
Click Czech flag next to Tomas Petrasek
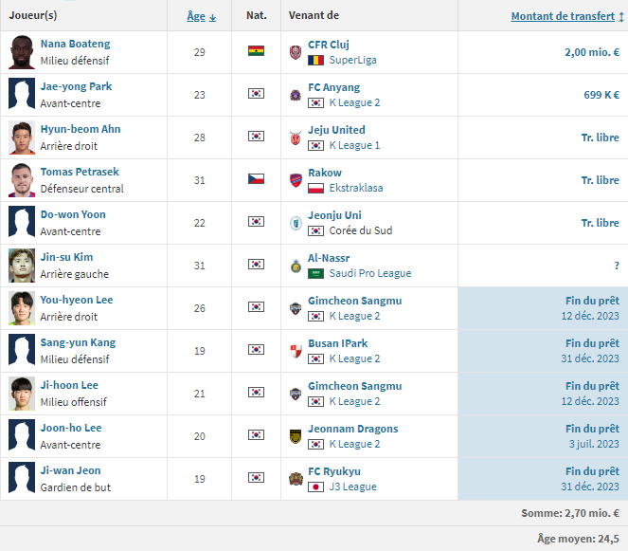(x=256, y=179)
